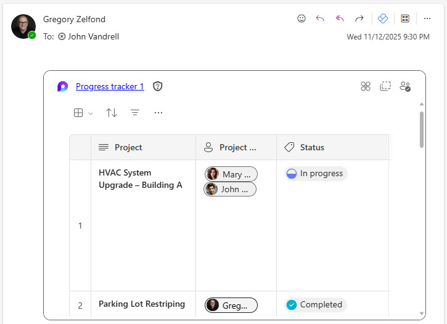Open tracker toolbar more options ellipsis
447x324 pixels.
tap(158, 113)
